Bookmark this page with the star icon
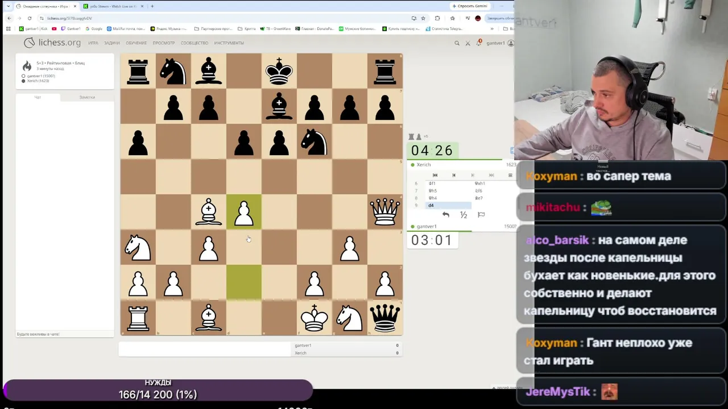The height and width of the screenshot is (409, 728). [423, 18]
